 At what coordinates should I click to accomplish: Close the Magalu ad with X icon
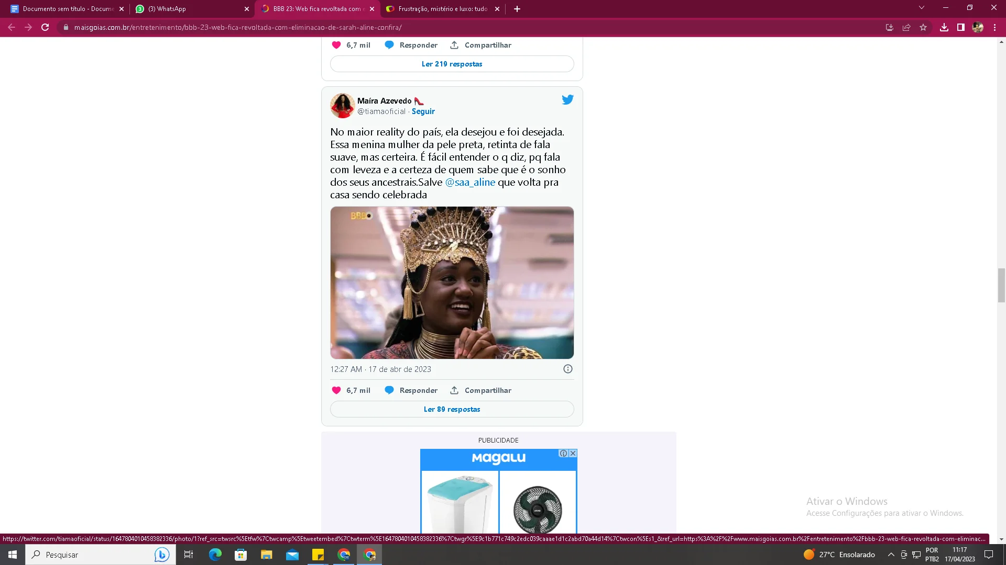pos(573,453)
